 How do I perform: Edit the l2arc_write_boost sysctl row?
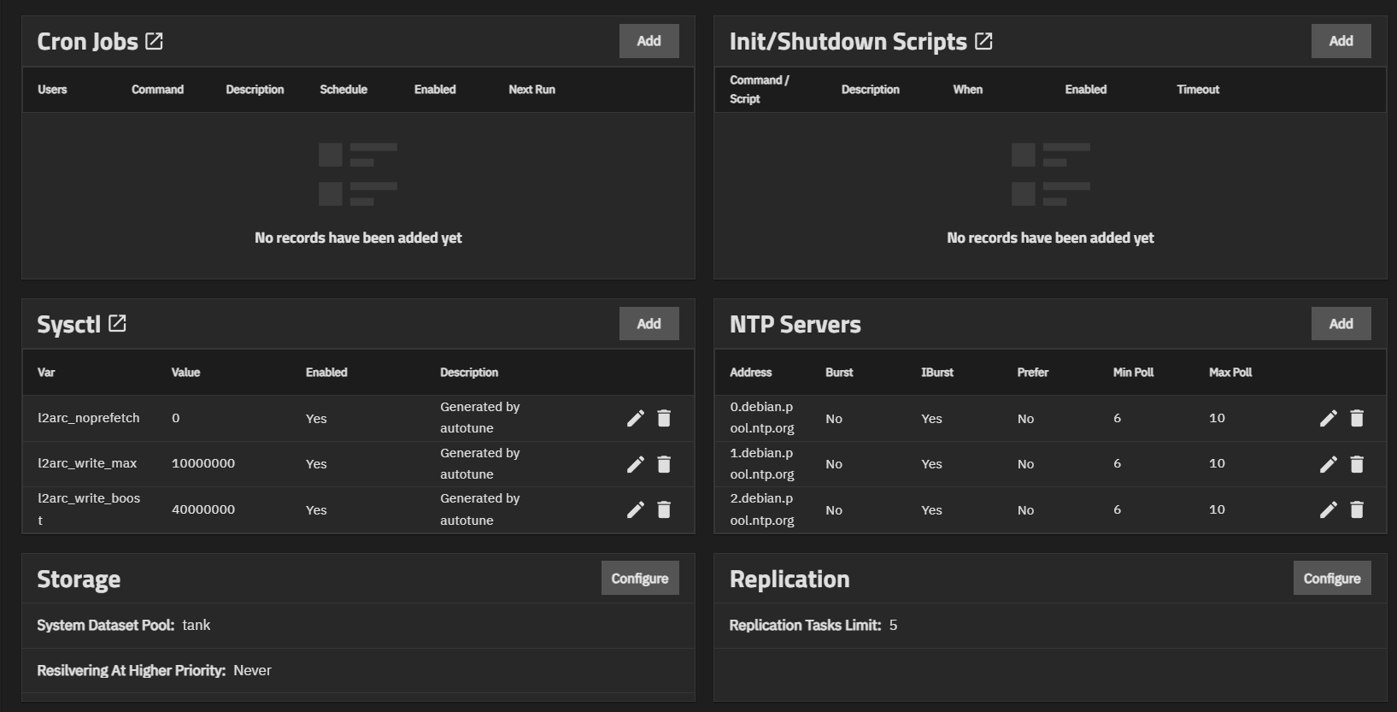point(636,509)
